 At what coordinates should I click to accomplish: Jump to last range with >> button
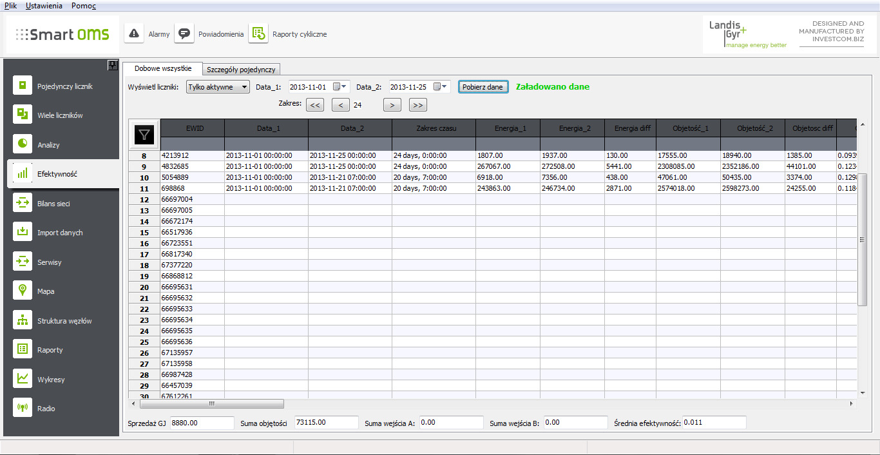pos(418,105)
